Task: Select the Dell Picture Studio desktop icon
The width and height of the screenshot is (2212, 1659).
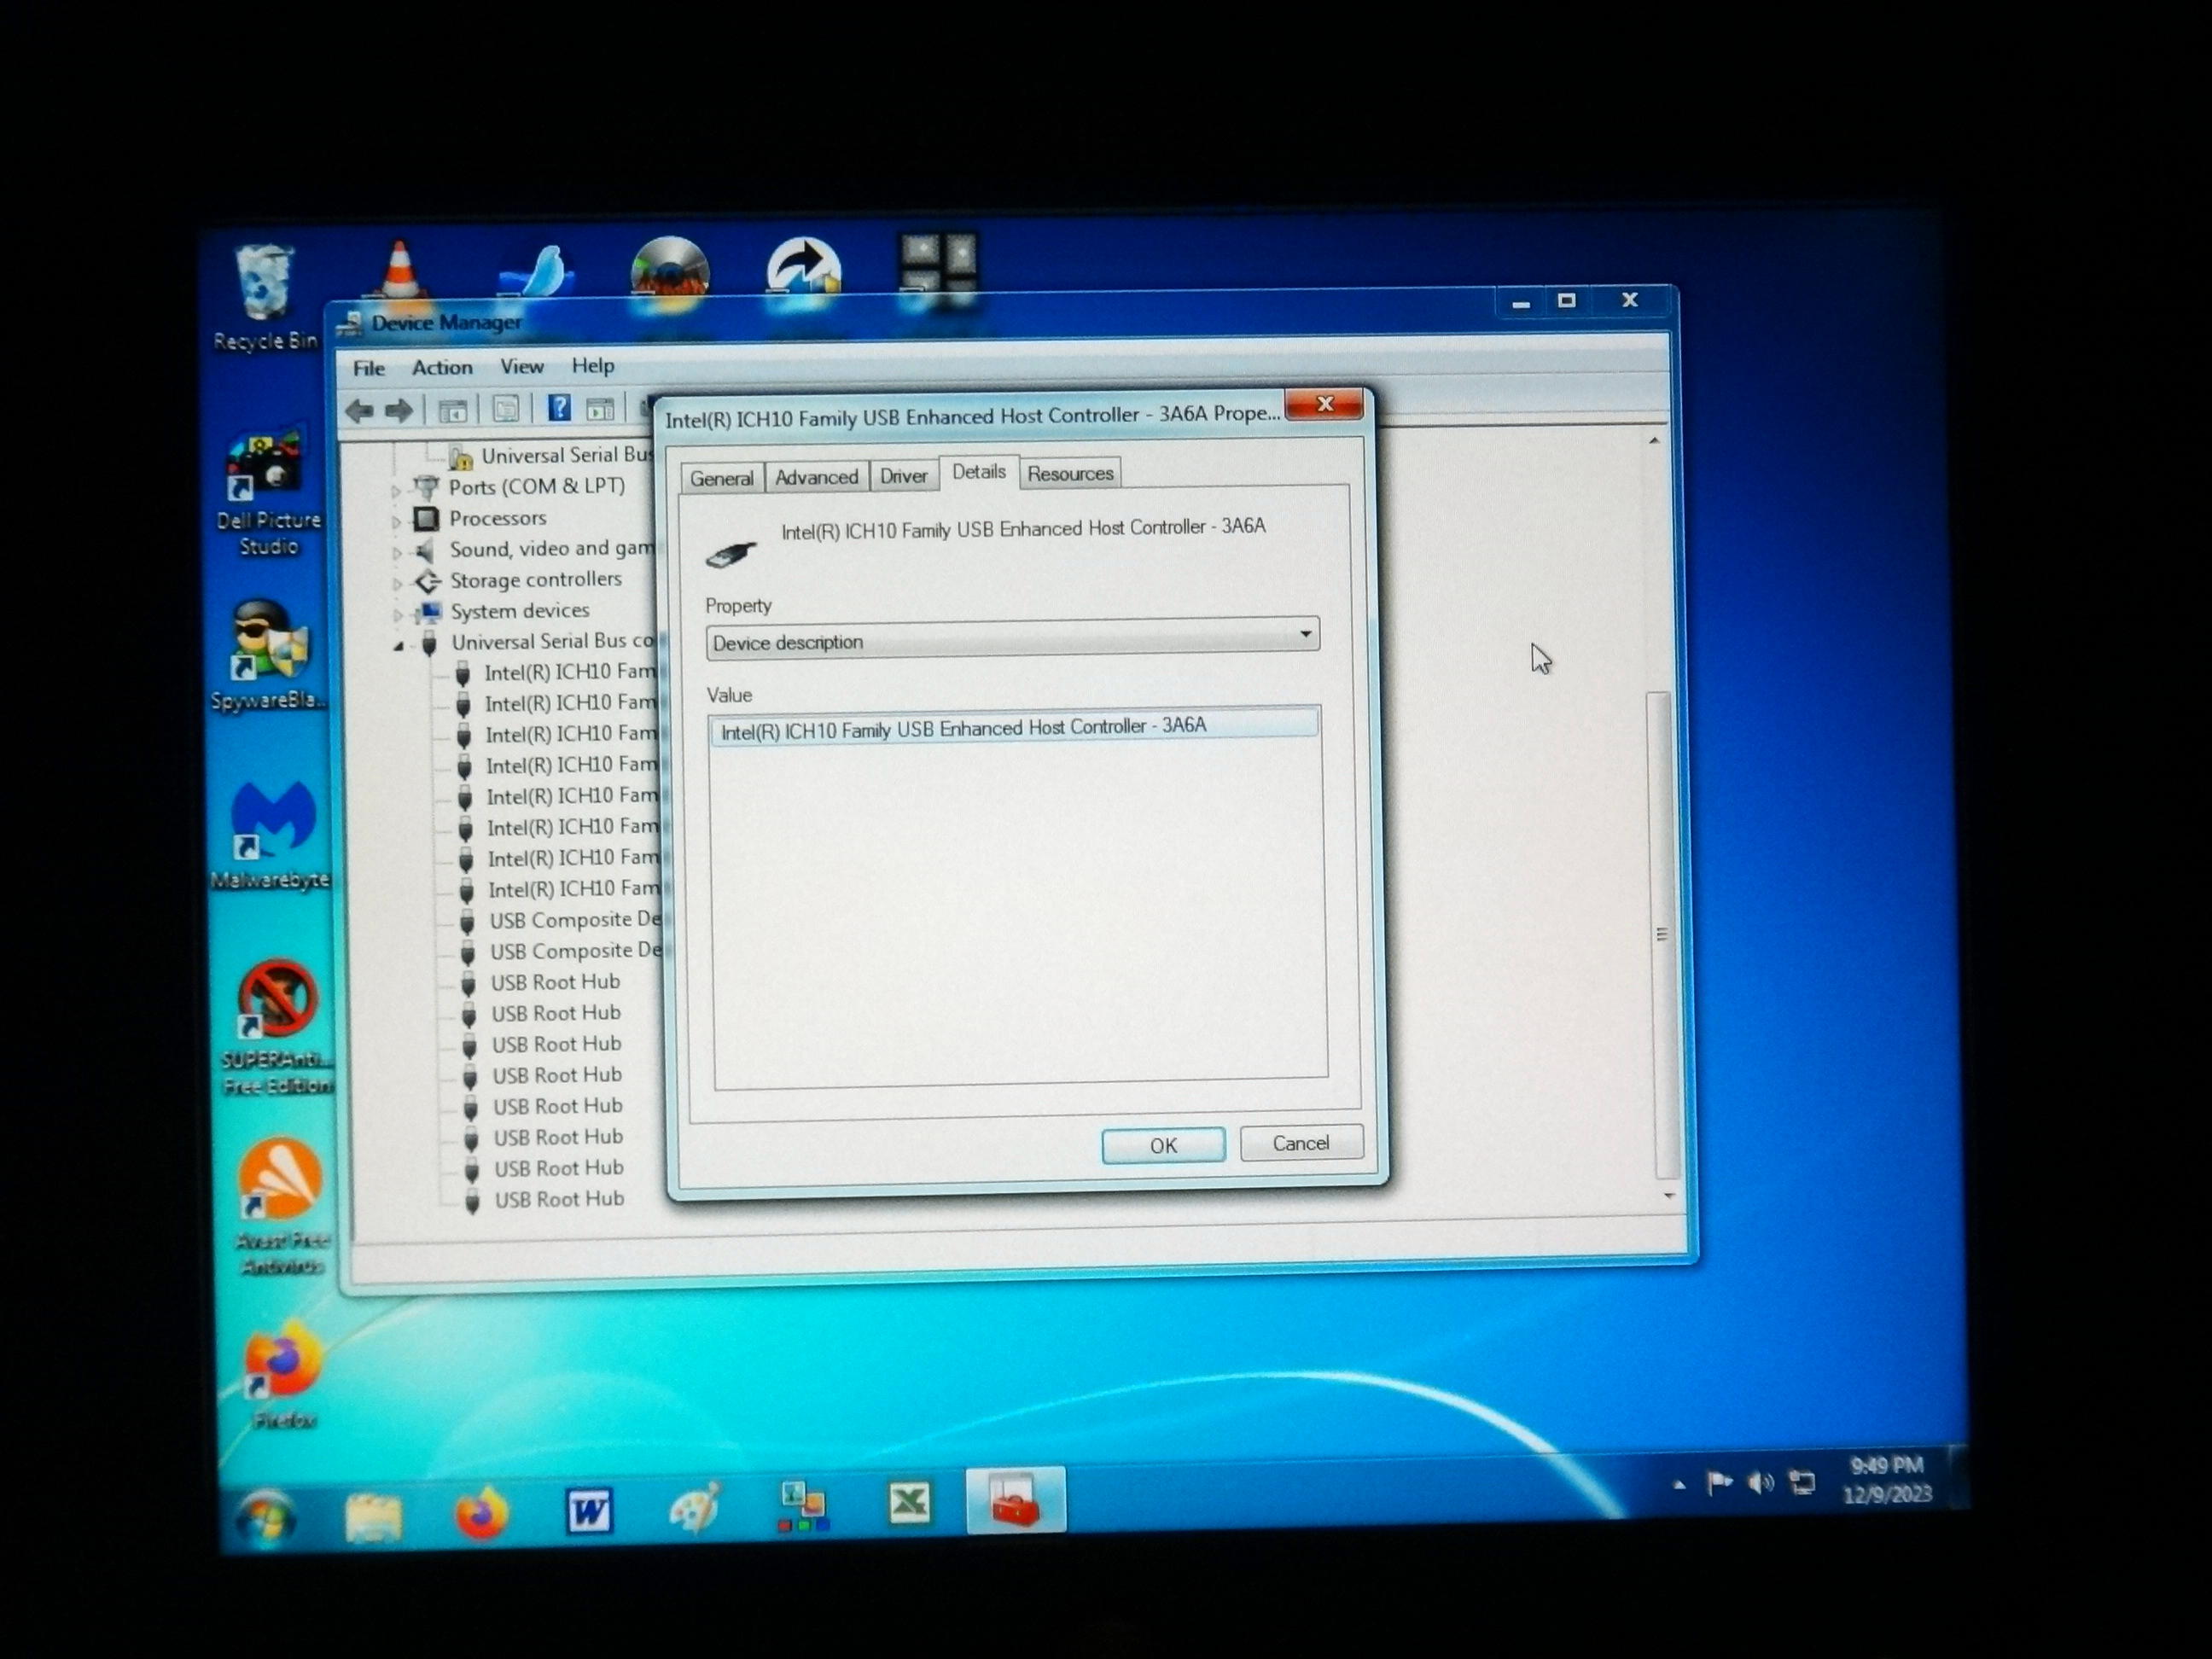Action: click(x=267, y=490)
